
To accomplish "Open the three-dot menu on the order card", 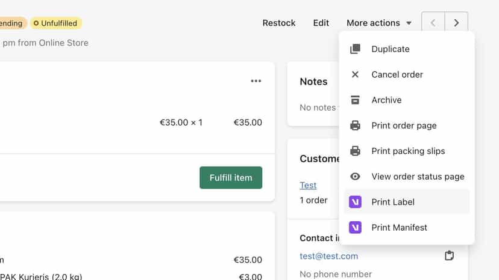I will 256,81.
